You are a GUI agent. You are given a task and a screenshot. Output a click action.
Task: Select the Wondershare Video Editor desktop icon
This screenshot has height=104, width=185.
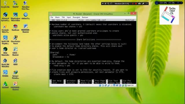point(15,17)
